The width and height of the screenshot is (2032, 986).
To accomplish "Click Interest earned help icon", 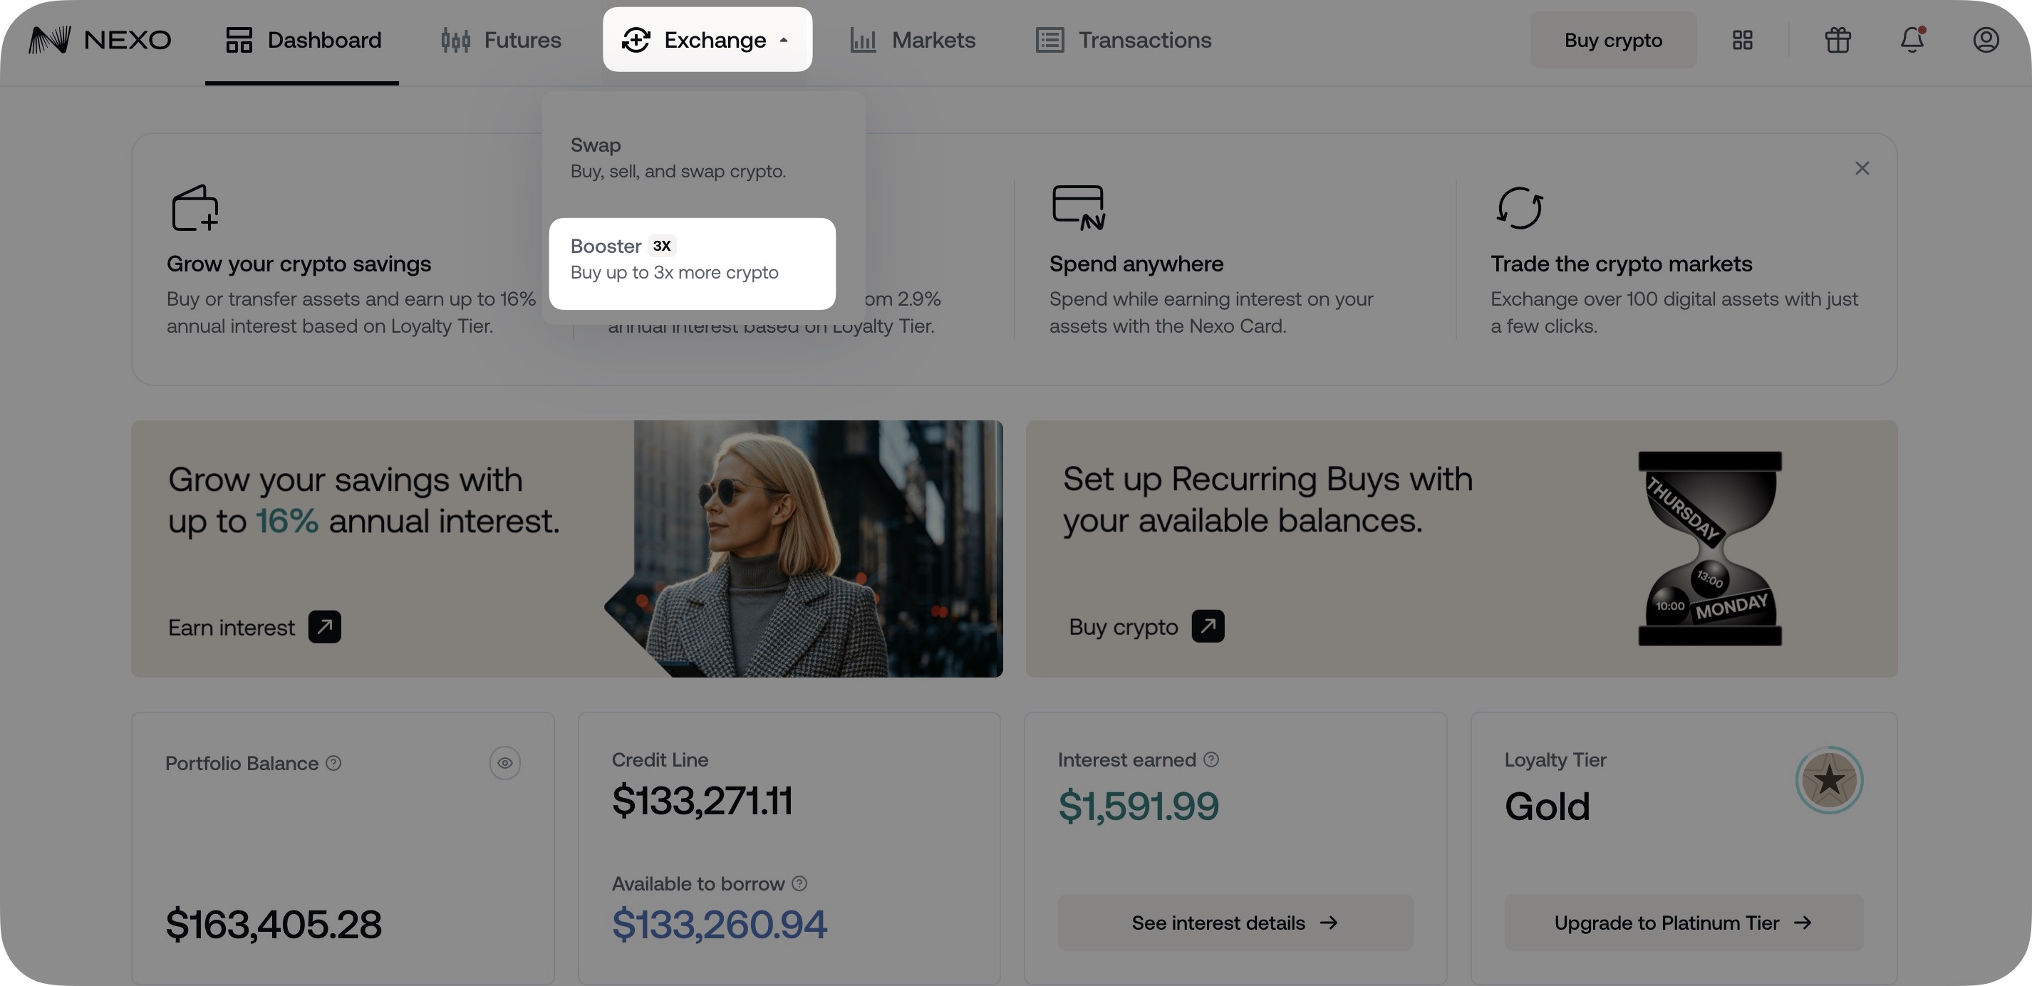I will pyautogui.click(x=1211, y=759).
